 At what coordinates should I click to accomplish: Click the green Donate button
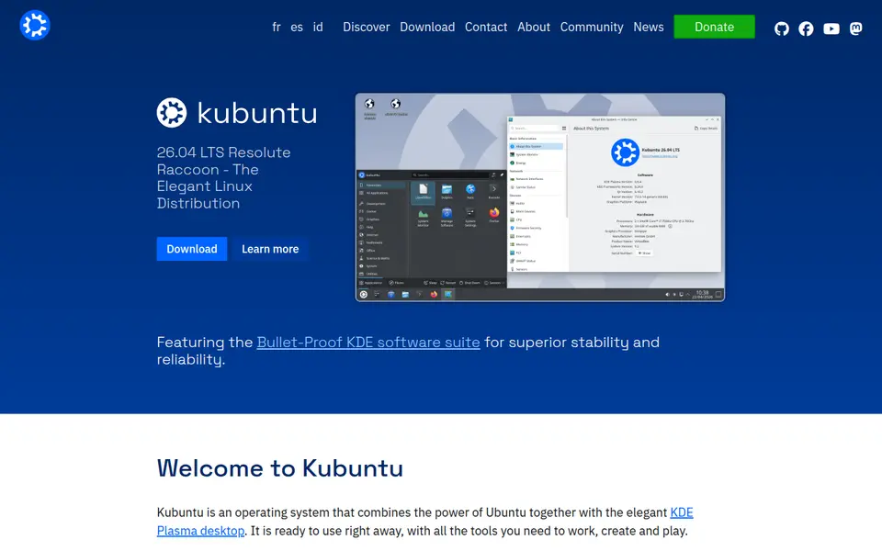click(715, 27)
